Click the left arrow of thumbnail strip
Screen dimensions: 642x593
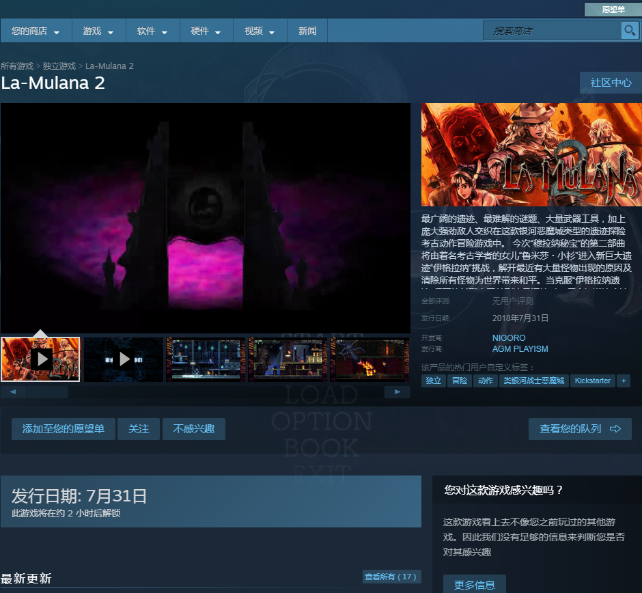13,392
